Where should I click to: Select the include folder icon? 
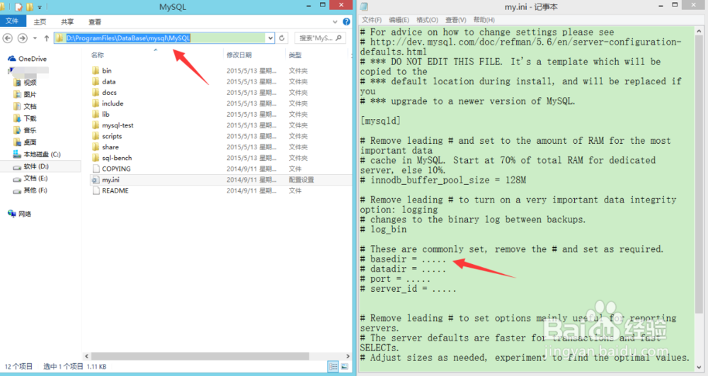pyautogui.click(x=96, y=103)
